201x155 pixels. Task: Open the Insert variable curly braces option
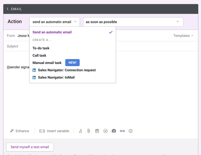pos(54,131)
